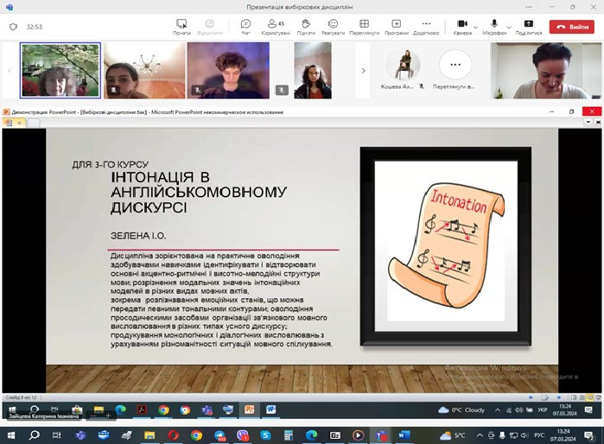This screenshot has width=604, height=444.
Task: Open the Chat panel
Action: tap(246, 26)
